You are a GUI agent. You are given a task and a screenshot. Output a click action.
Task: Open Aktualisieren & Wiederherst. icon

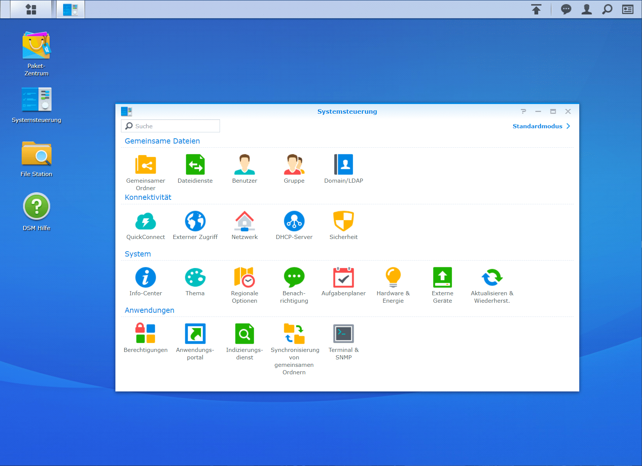(492, 277)
